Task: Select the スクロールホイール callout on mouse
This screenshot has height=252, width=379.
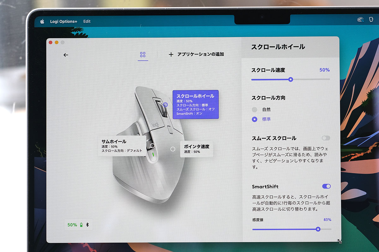Action: click(x=196, y=105)
